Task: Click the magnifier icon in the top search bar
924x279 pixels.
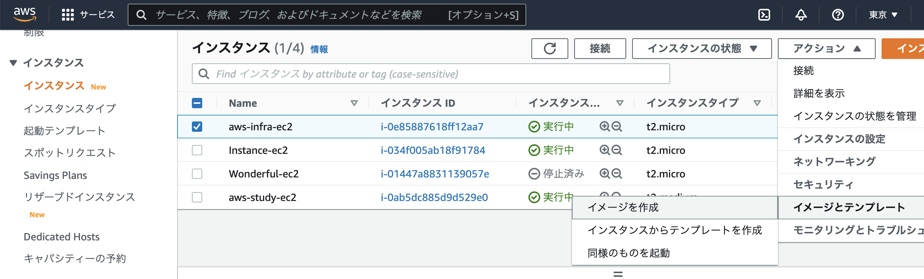Action: pos(141,15)
